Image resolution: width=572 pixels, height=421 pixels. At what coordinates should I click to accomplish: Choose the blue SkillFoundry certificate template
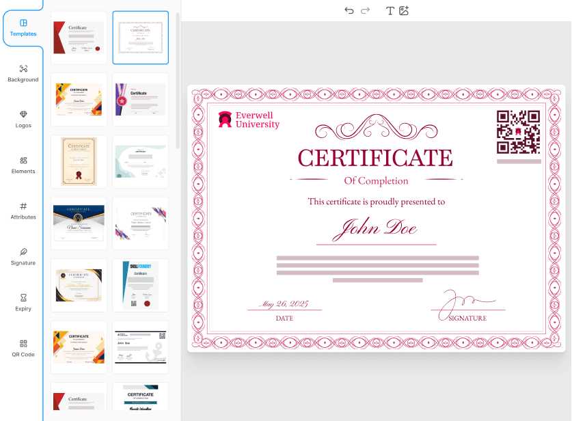point(140,285)
